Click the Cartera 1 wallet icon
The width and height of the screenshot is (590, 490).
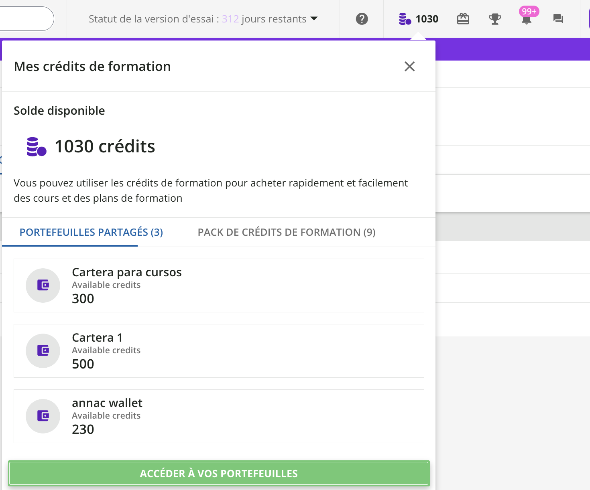(43, 350)
